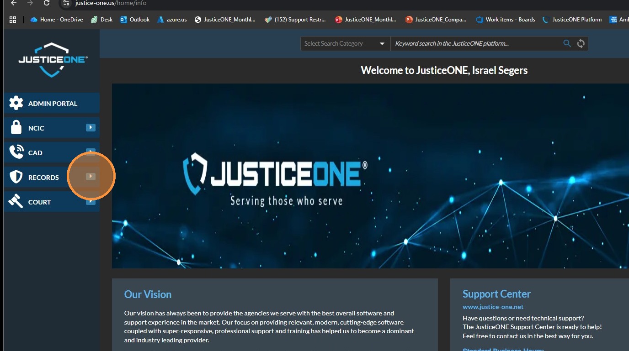The width and height of the screenshot is (629, 351).
Task: Click the keyword search field
Action: point(475,43)
